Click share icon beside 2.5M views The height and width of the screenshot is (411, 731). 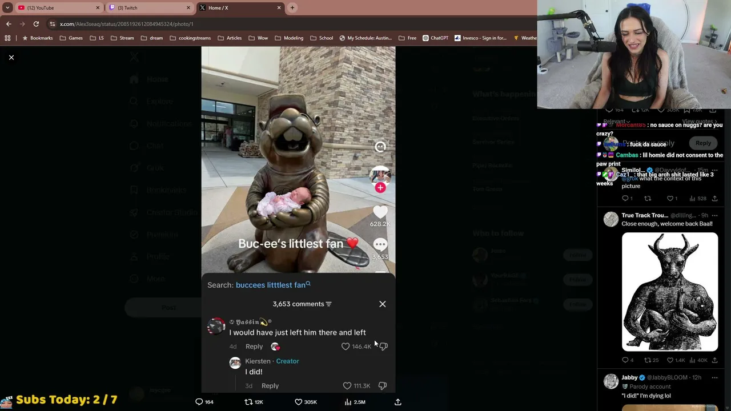398,402
